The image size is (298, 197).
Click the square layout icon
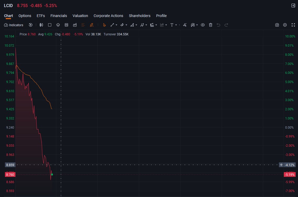click(50, 25)
